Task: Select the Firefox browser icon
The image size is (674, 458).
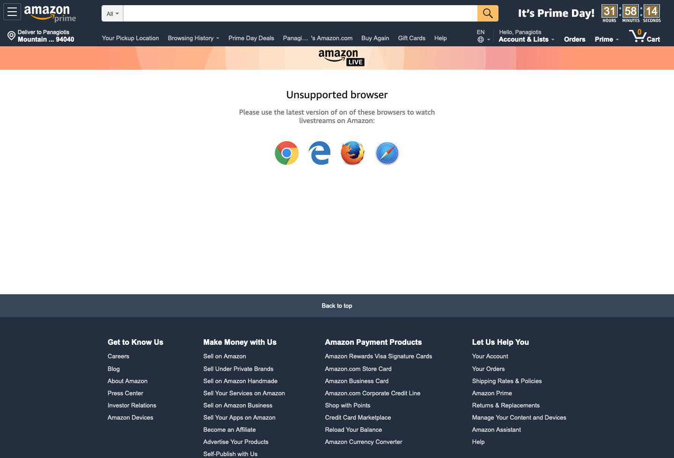Action: click(352, 153)
